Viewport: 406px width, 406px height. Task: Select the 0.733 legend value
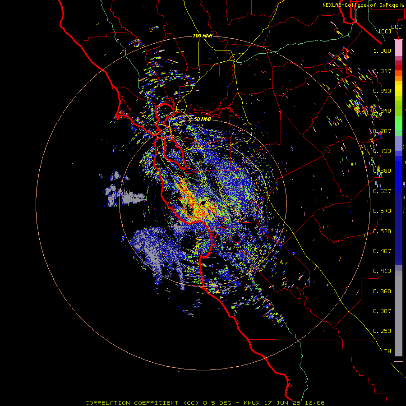tap(382, 151)
